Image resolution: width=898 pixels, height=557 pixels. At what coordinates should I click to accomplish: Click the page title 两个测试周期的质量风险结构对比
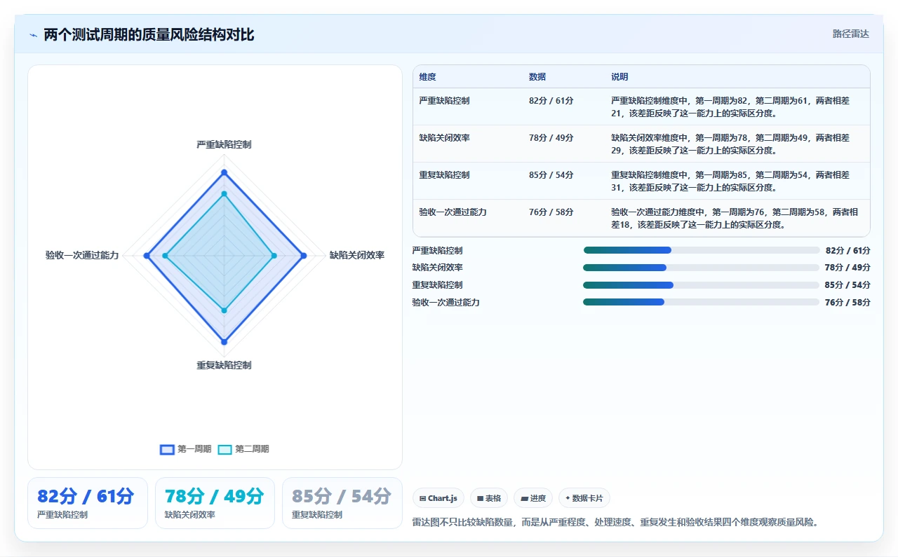point(149,34)
